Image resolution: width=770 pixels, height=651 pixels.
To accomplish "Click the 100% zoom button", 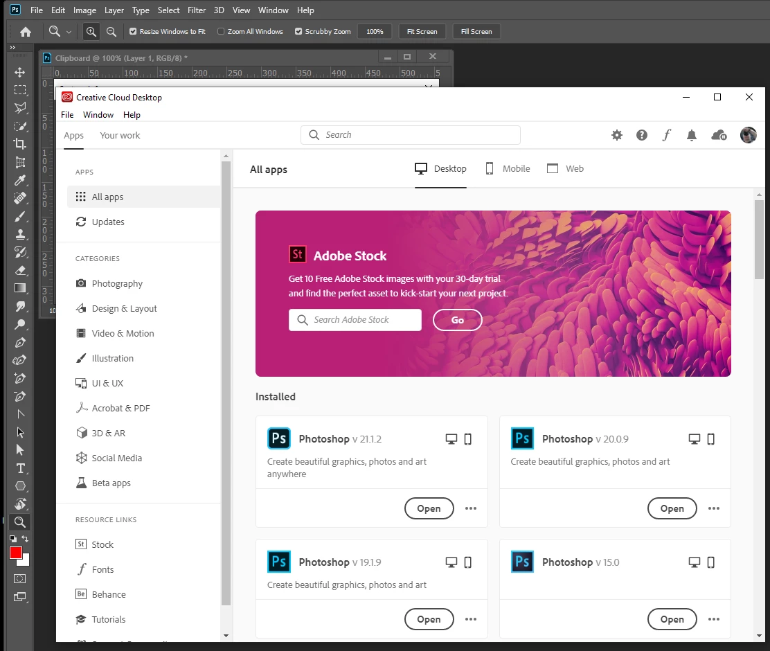I will coord(375,31).
